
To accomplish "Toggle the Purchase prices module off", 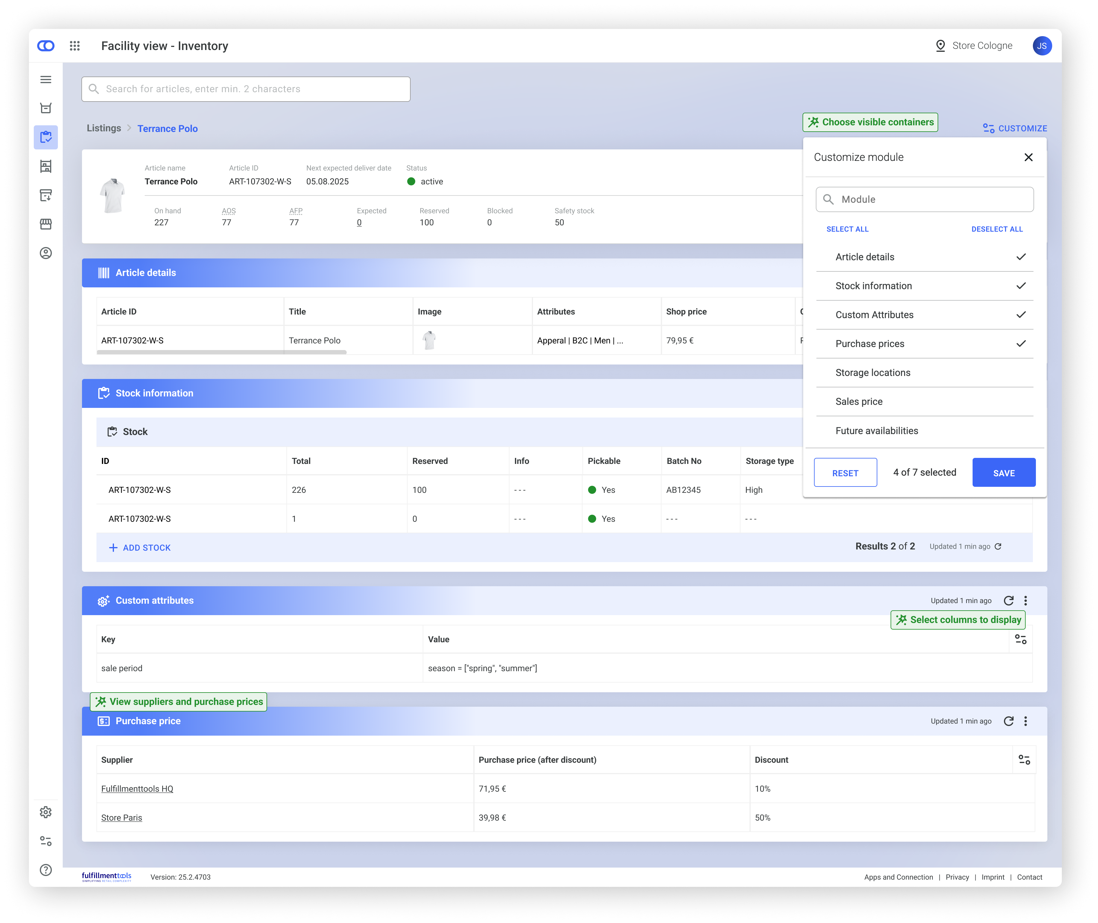I will (x=924, y=344).
